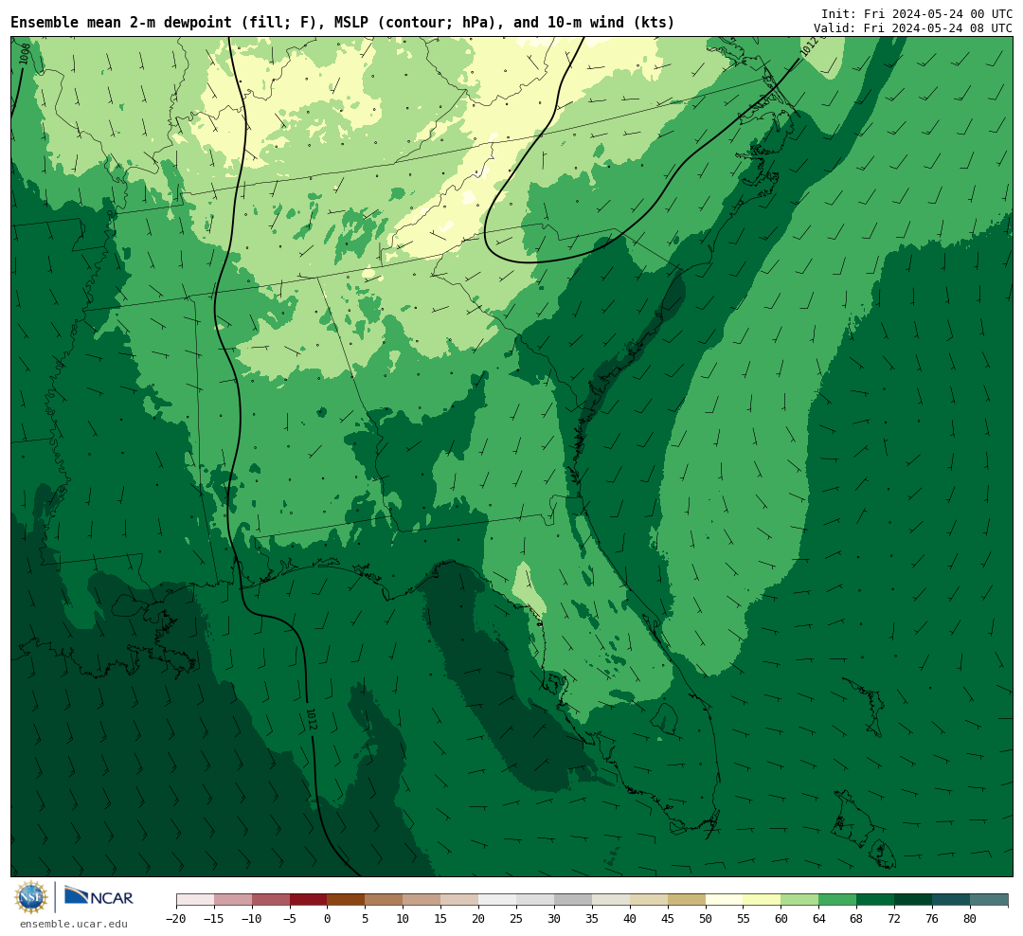Click the tan swatch ending at 50
This screenshot has height=936, width=1023.
point(687,900)
